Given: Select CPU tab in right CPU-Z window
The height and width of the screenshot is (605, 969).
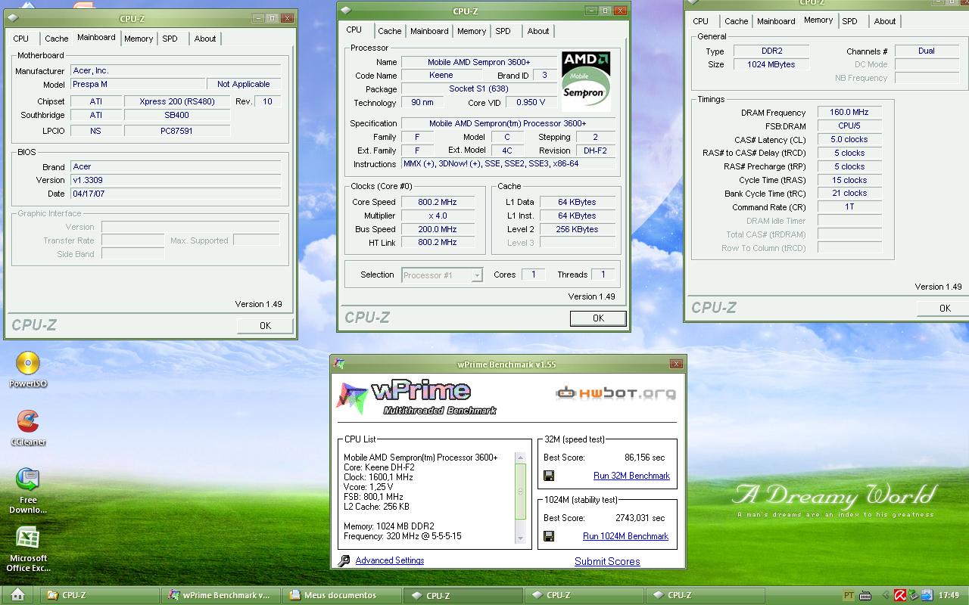Looking at the screenshot, I should [x=701, y=21].
